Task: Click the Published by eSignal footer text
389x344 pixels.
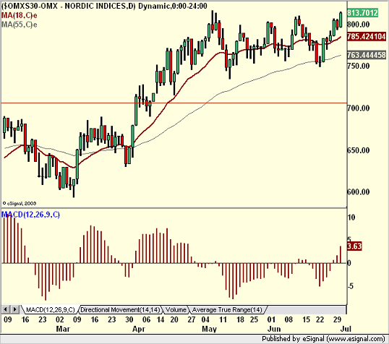Action: click(323, 339)
